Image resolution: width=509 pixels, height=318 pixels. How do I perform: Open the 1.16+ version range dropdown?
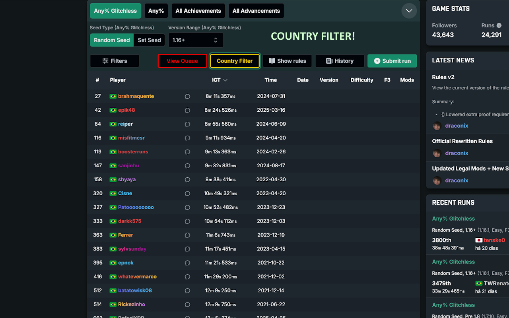click(x=196, y=40)
